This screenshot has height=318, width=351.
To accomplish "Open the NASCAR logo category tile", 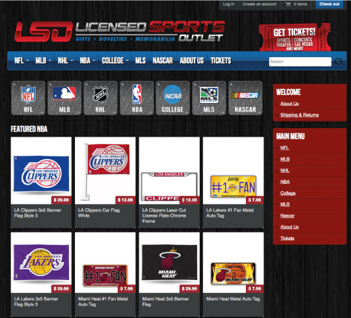I will coord(245,98).
